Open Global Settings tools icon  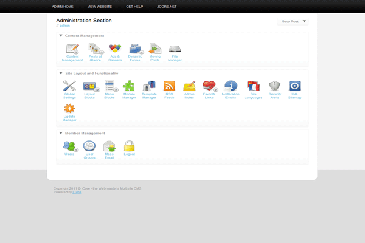[69, 86]
